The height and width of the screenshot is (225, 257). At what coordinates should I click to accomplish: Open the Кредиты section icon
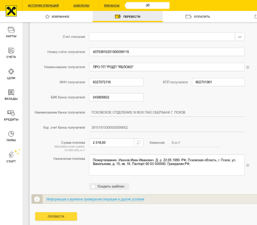click(x=11, y=113)
